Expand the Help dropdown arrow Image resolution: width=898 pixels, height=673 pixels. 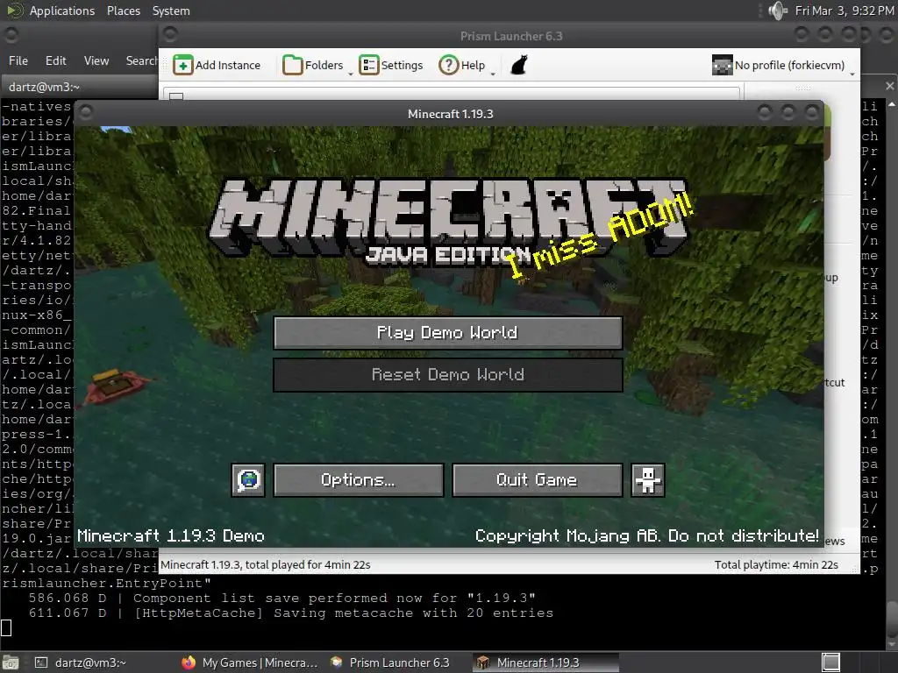tap(493, 74)
